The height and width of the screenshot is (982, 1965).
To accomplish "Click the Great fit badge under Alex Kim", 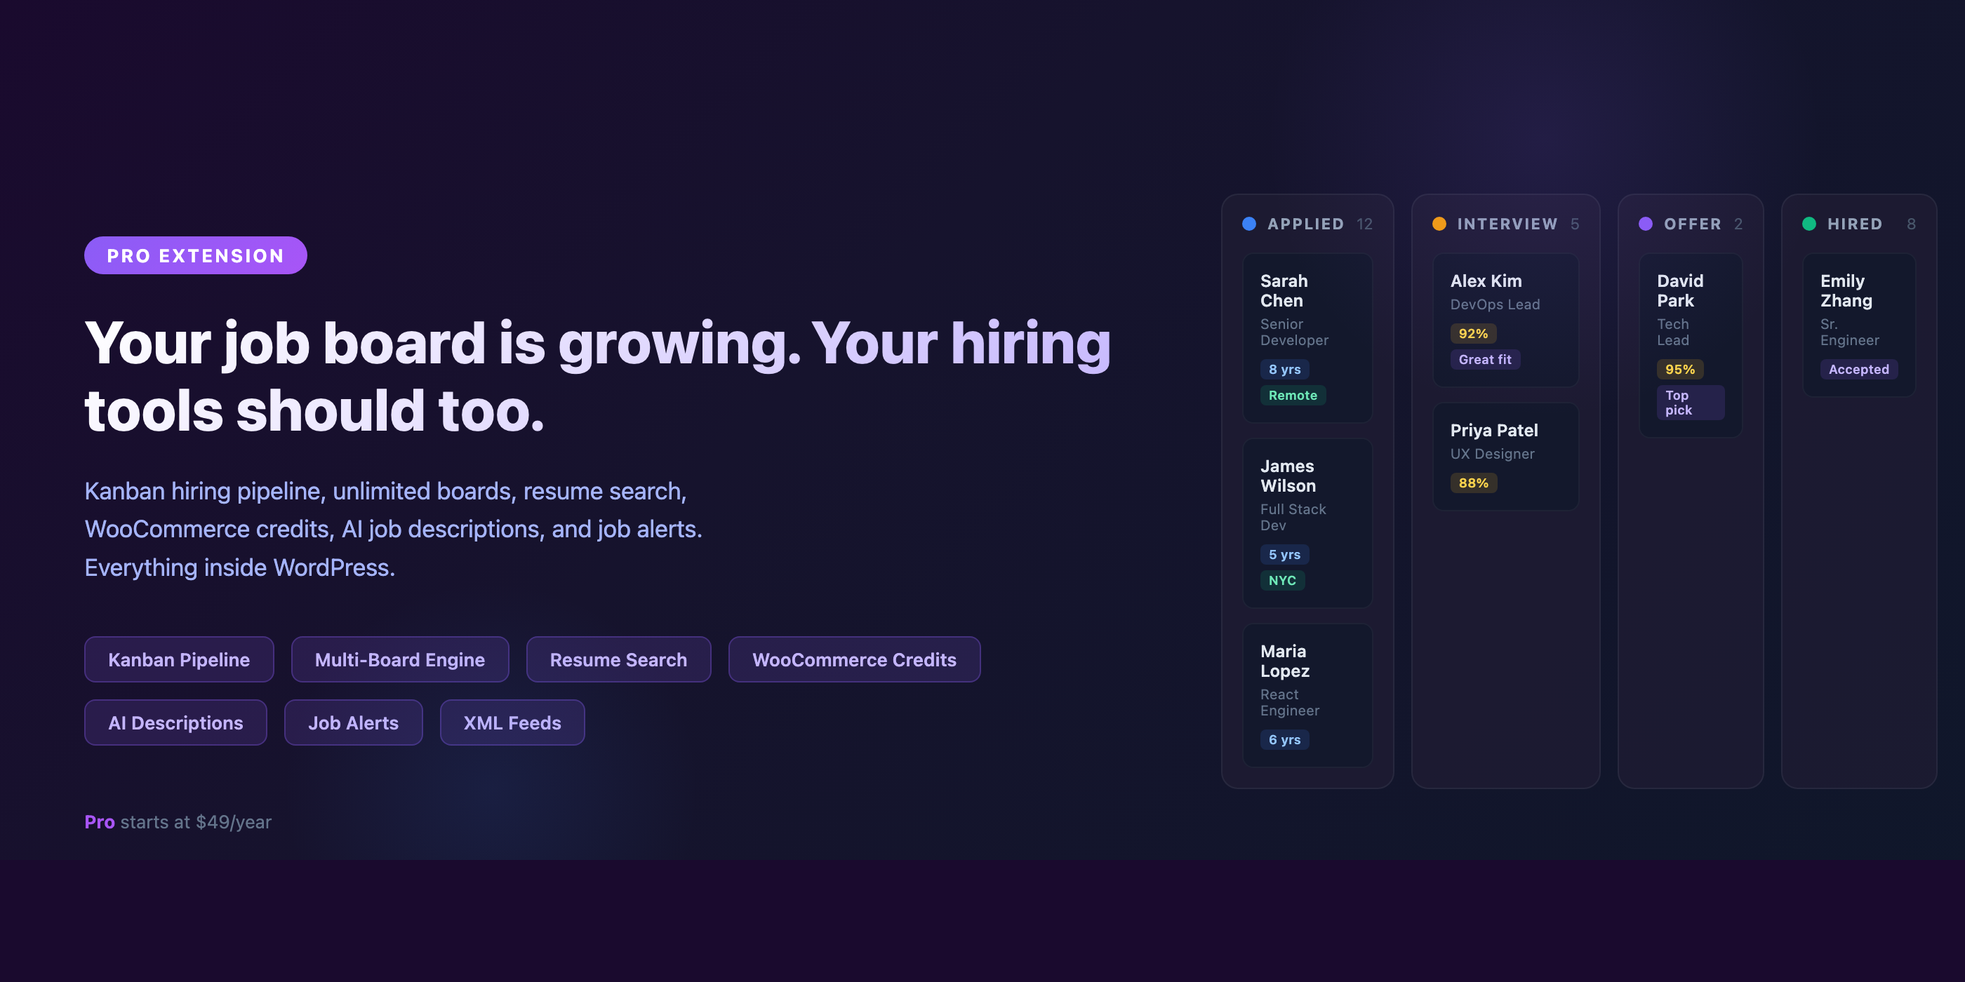I will coord(1485,359).
